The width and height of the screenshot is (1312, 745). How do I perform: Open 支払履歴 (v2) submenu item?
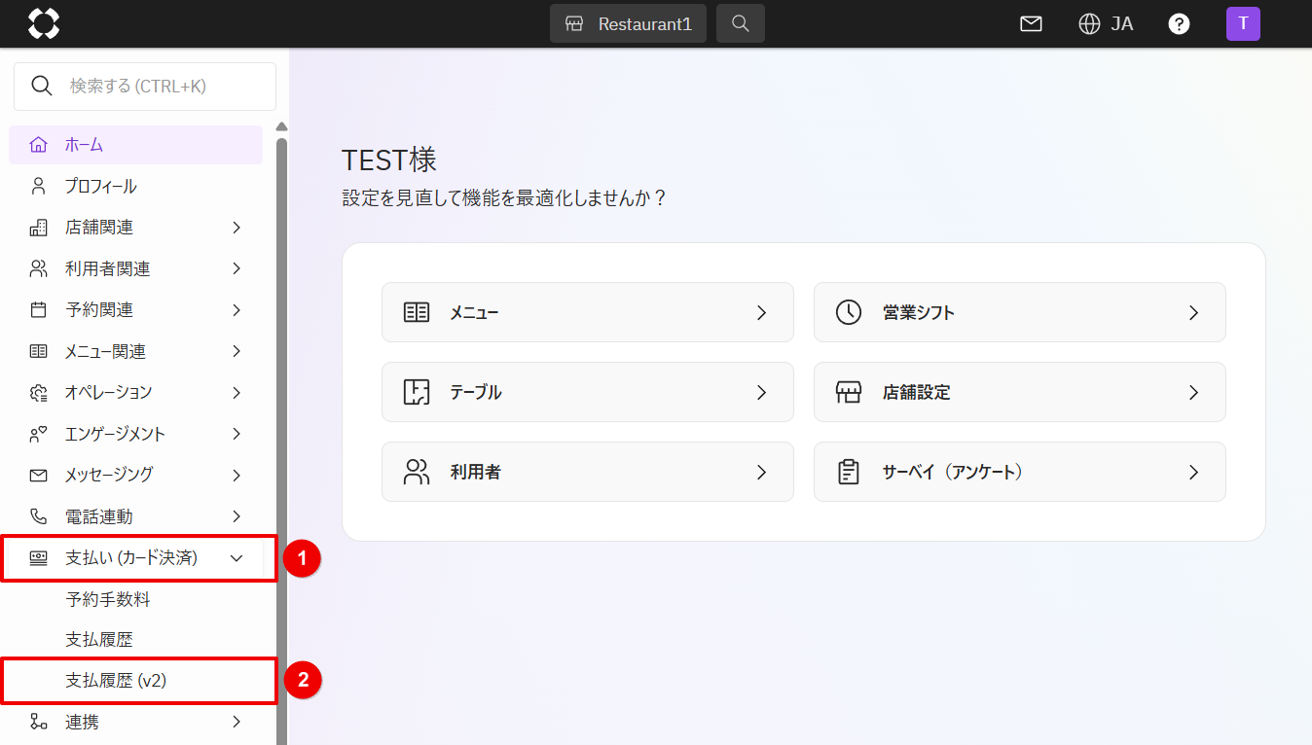point(116,681)
